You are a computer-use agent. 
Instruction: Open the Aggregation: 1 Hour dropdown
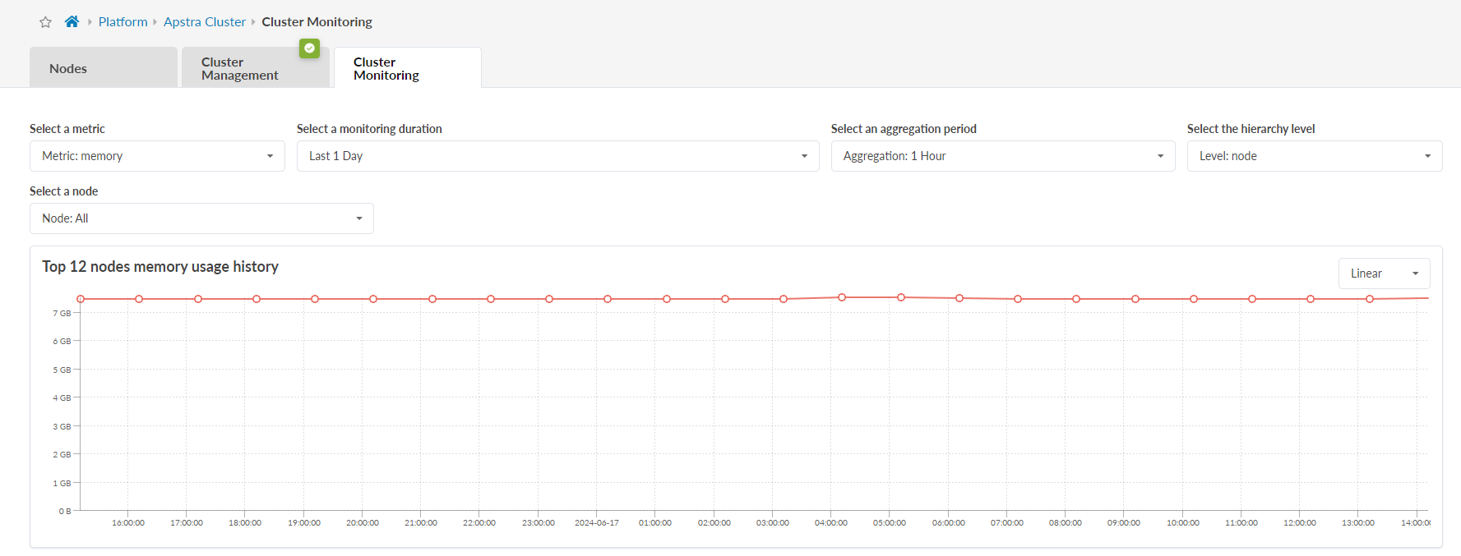pyautogui.click(x=1002, y=156)
